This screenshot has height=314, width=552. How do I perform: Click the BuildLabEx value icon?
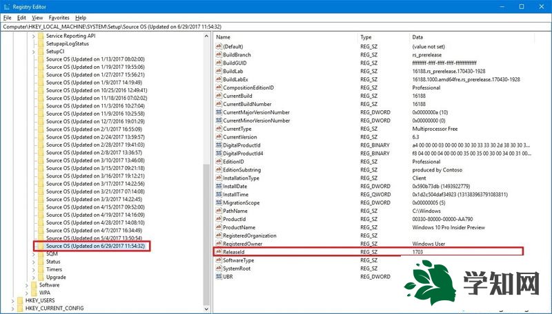click(219, 79)
